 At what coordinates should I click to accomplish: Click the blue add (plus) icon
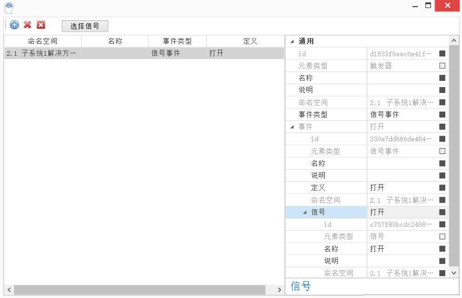click(x=14, y=25)
